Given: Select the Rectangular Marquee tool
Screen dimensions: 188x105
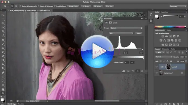Looking at the screenshot, I should click(x=3, y=19).
